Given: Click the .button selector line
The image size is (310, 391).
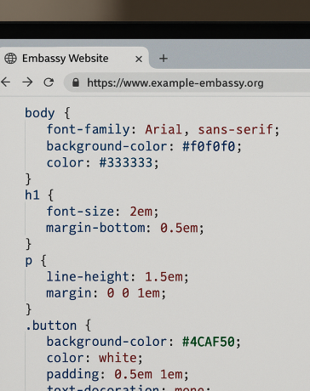Looking at the screenshot, I should pos(58,326).
